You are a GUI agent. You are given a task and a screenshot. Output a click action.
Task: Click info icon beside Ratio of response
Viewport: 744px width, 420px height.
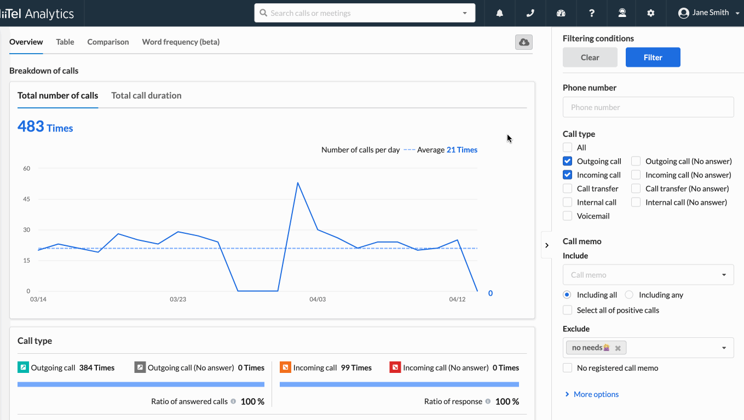(488, 401)
